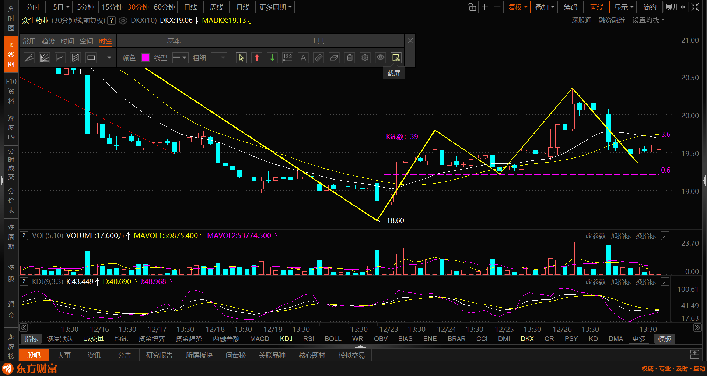Jump the timeline back with the double left arrow
The height and width of the screenshot is (376, 707).
tap(24, 328)
